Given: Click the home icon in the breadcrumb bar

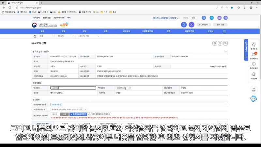Looking at the screenshot, I should coord(35,36).
